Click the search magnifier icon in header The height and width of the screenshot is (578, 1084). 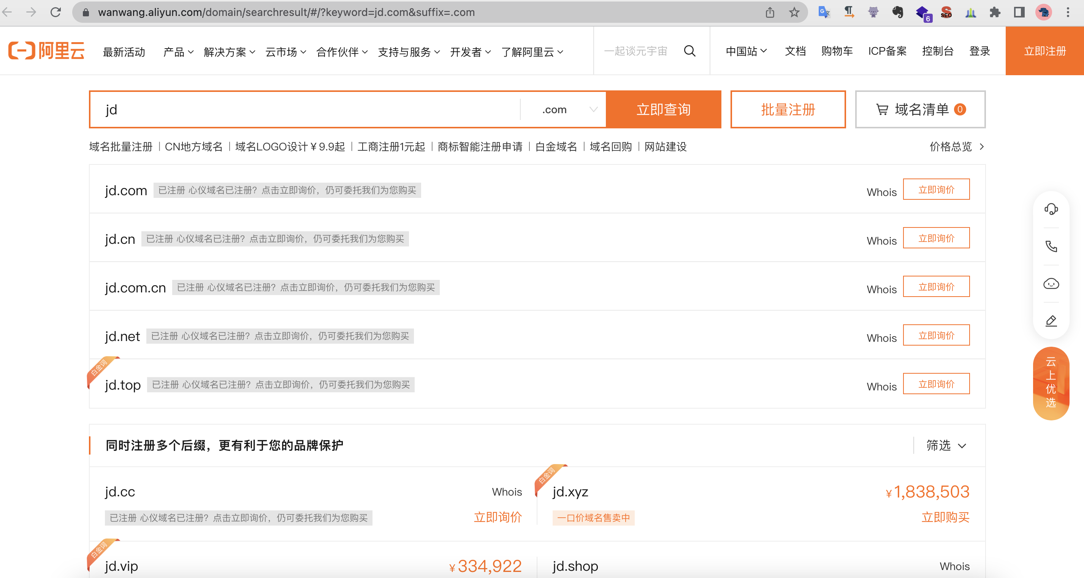[x=689, y=51]
